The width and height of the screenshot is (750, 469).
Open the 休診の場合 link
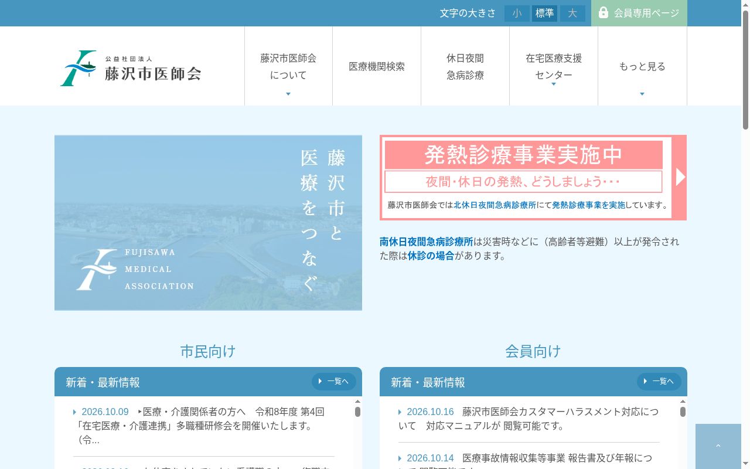point(431,256)
